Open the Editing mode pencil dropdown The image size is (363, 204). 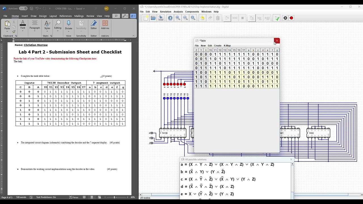[x=124, y=16]
